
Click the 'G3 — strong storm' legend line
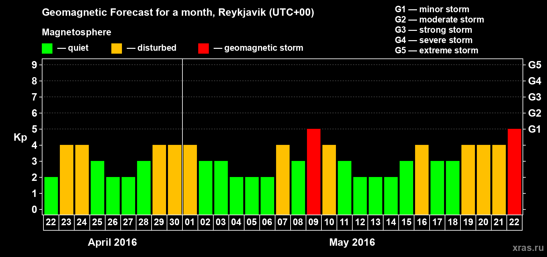[x=433, y=30]
